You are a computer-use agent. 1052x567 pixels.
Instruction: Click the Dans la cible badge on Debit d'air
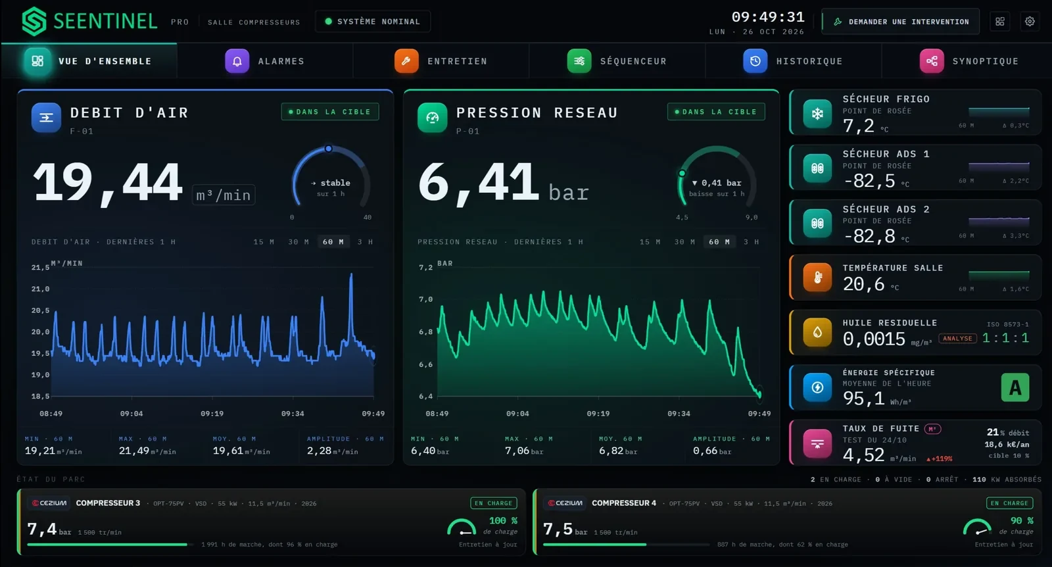pos(330,112)
